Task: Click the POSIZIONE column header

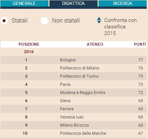Action: 29,44
